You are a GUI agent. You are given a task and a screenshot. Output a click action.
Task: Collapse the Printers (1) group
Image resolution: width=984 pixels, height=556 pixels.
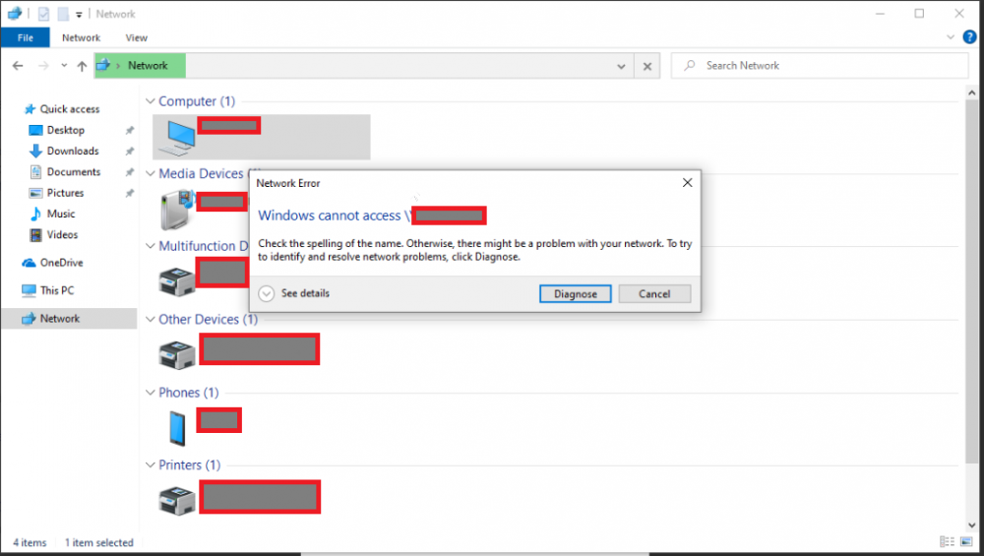(x=150, y=465)
